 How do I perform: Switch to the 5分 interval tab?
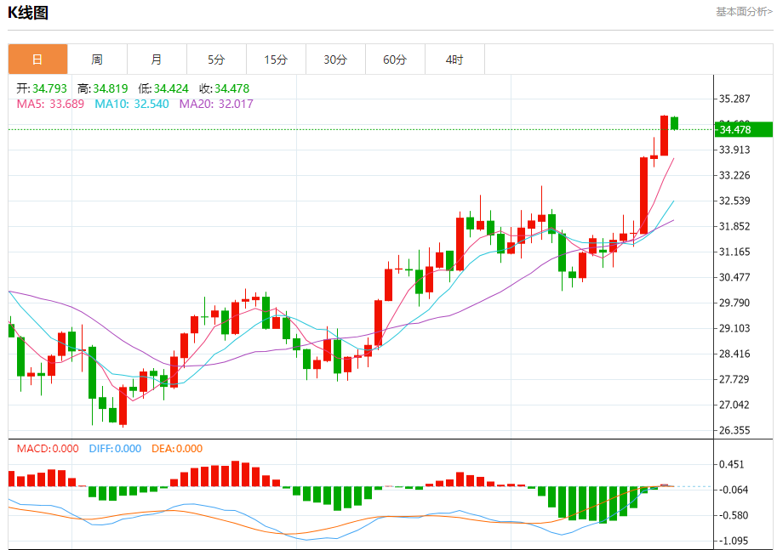pos(216,60)
